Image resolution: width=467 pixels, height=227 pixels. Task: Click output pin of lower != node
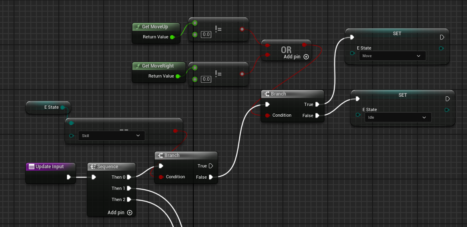pyautogui.click(x=242, y=74)
